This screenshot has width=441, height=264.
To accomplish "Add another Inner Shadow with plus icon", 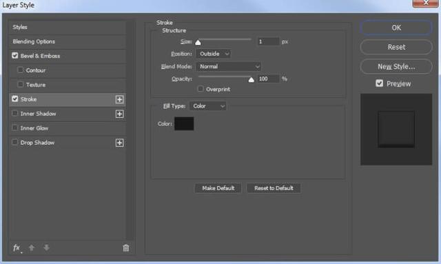I will (119, 114).
